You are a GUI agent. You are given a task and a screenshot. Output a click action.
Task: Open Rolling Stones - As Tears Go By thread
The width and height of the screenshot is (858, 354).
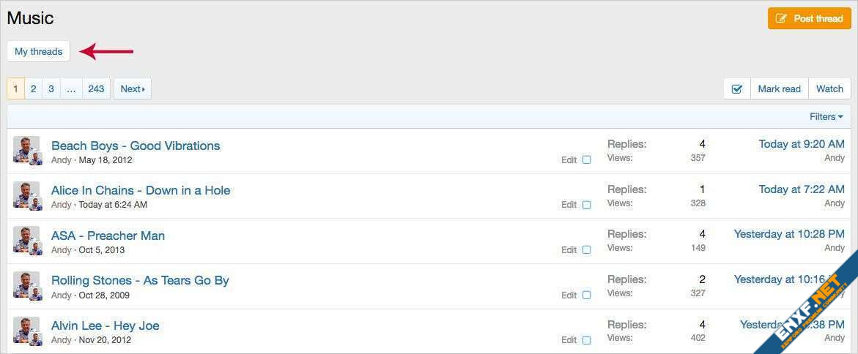click(140, 280)
